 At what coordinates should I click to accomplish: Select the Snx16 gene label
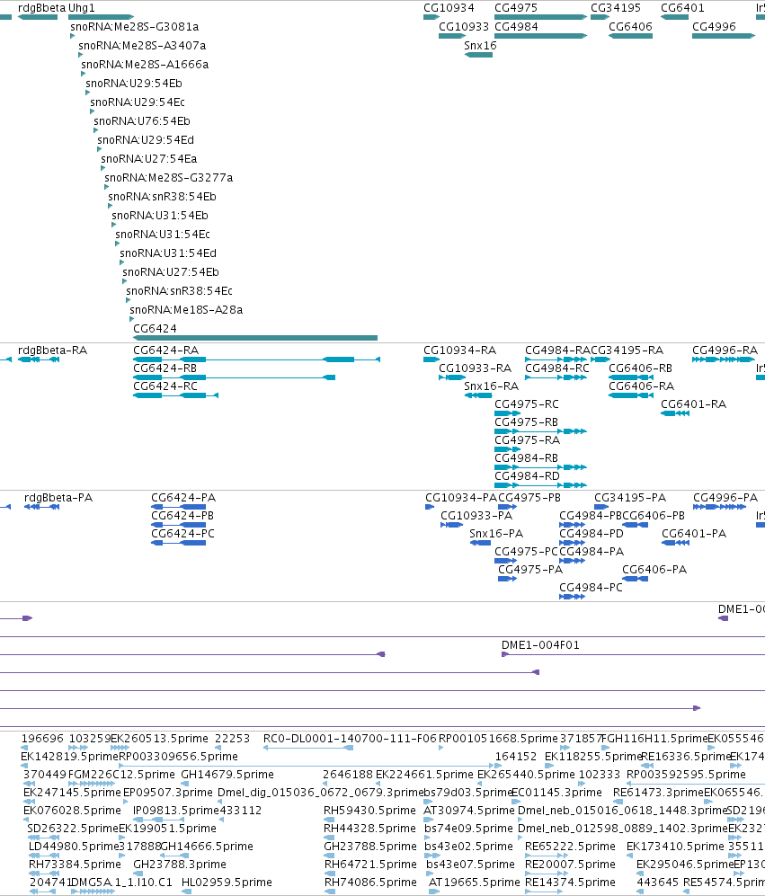click(x=480, y=46)
